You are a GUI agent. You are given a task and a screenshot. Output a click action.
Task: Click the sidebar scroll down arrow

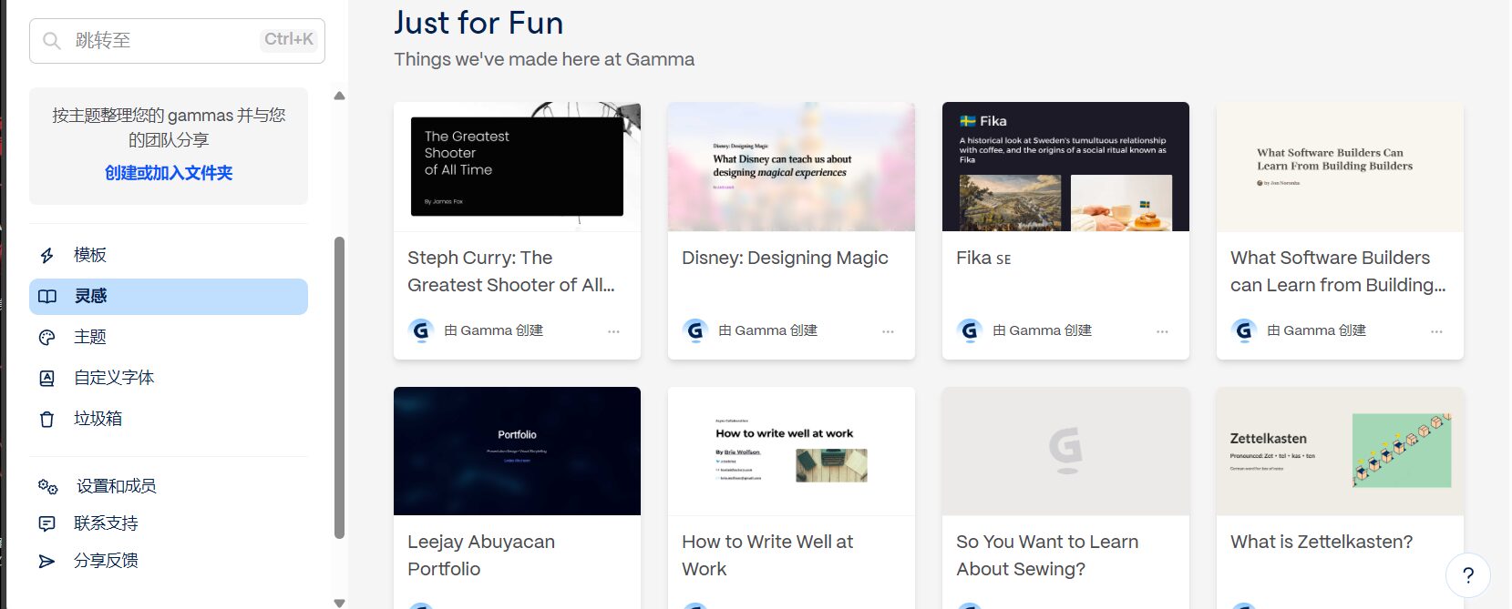tap(340, 603)
